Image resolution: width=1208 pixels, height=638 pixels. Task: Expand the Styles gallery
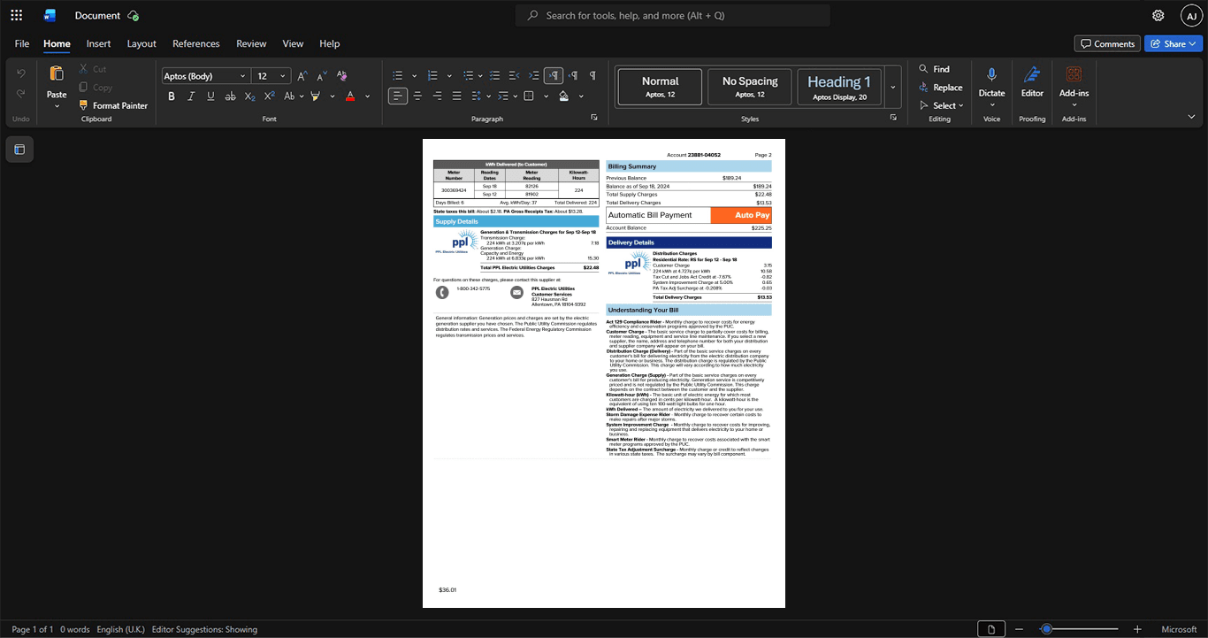pyautogui.click(x=893, y=87)
